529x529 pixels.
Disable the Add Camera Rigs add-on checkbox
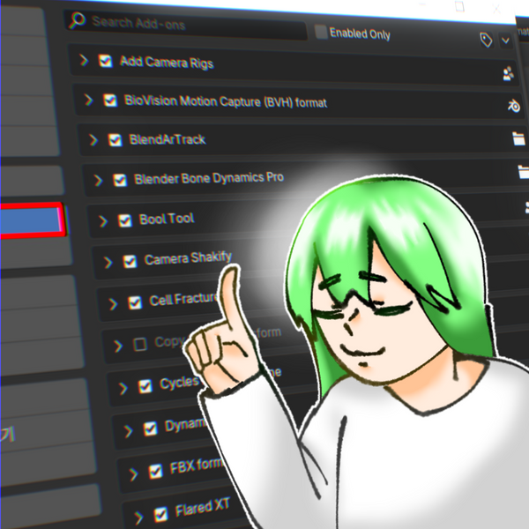tap(106, 62)
